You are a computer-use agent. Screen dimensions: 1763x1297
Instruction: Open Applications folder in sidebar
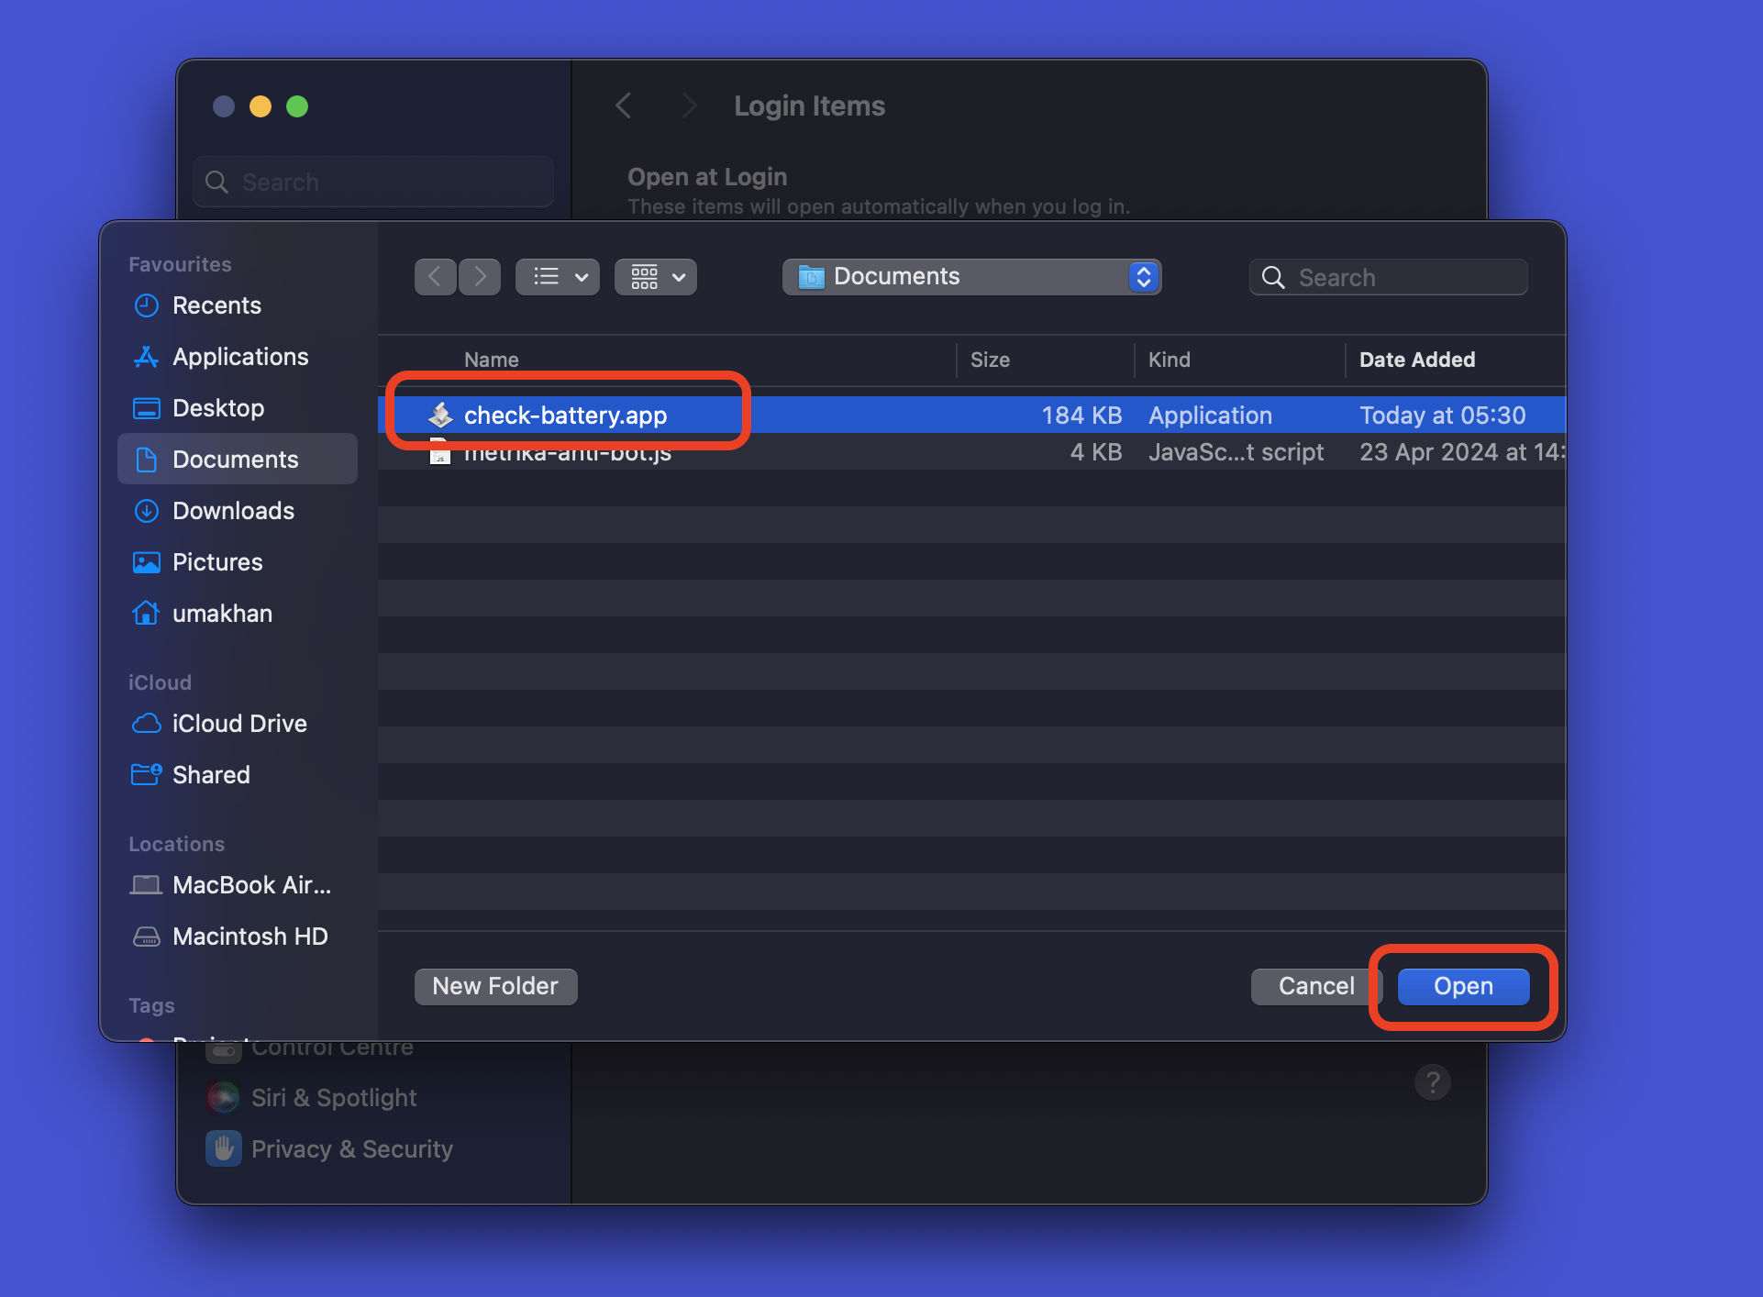click(x=239, y=357)
